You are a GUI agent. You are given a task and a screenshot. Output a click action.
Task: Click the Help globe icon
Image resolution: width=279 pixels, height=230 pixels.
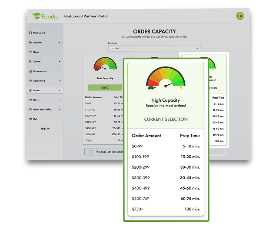(30, 119)
